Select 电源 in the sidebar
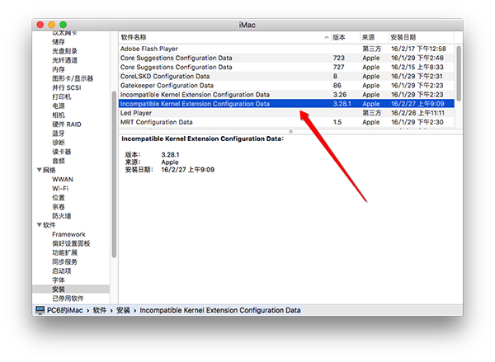The width and height of the screenshot is (495, 362). click(59, 106)
